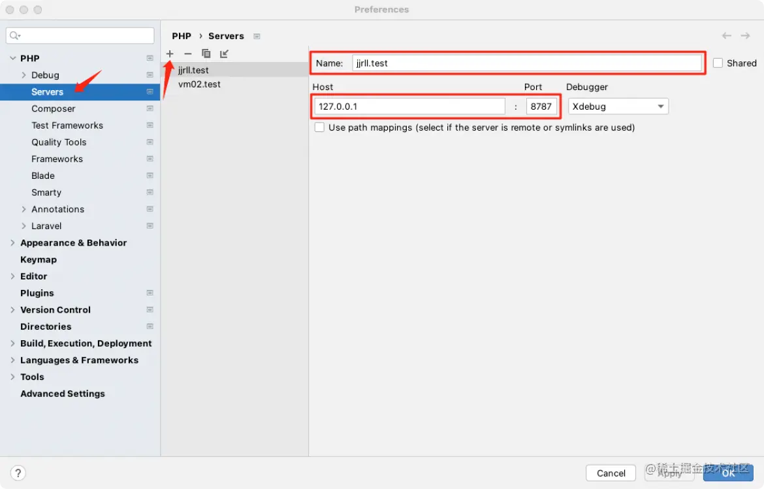Screen dimensions: 764x489
Task: Click project icon on PHP row
Action: coord(150,58)
